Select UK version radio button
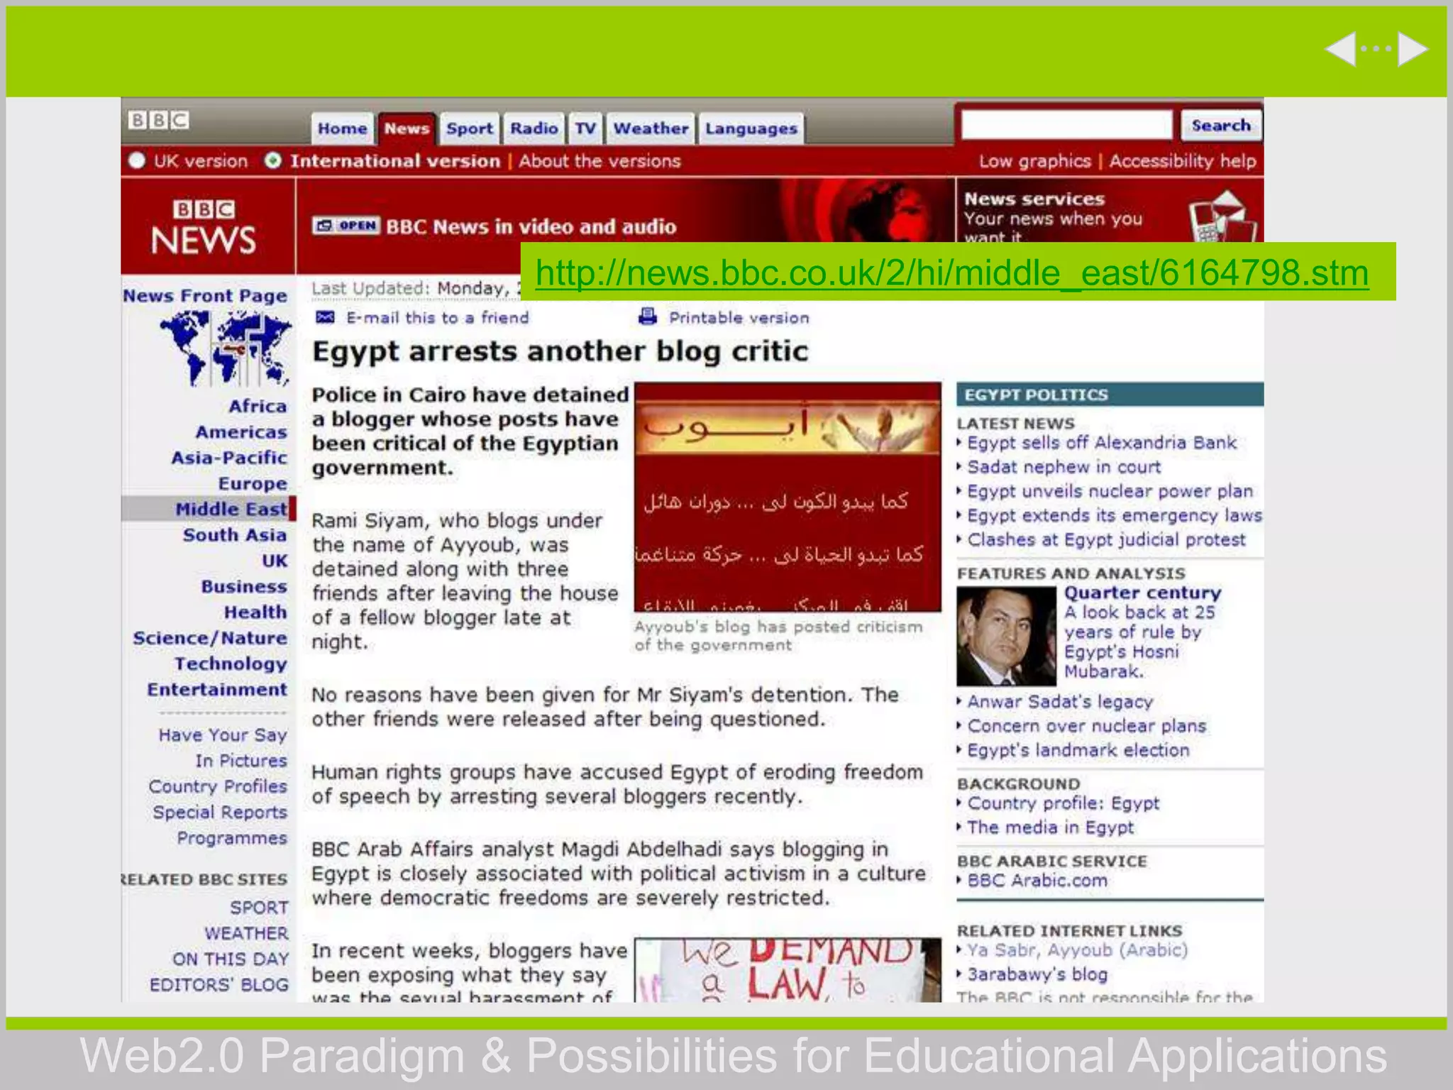1453x1090 pixels. coord(137,160)
